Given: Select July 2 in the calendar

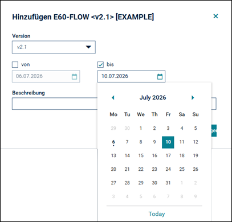Looking at the screenshot, I should 154,128.
